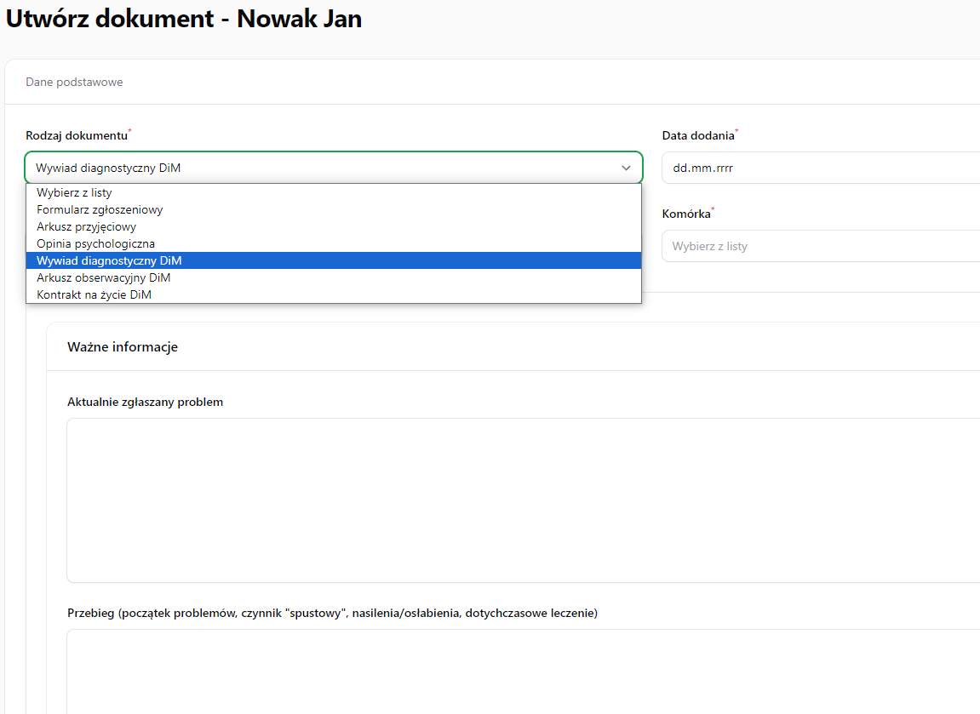Click the 'Aktualnie zgłaszany problem' label

click(145, 403)
